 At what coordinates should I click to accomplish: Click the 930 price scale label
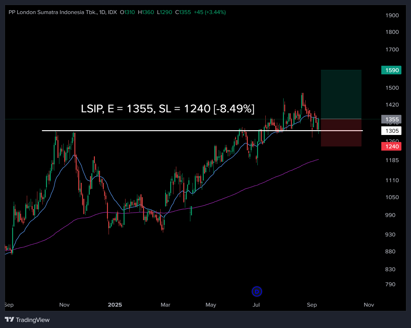(x=390, y=235)
